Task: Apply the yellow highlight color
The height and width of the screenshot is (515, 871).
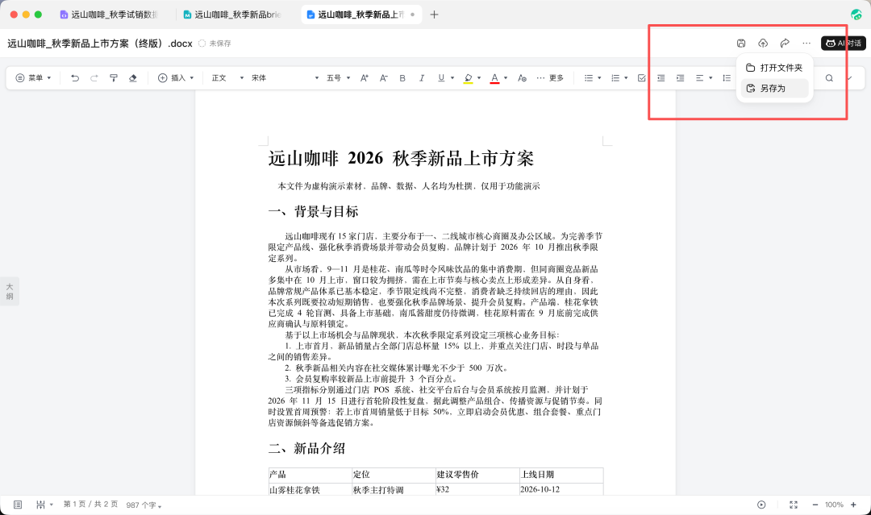Action: tap(469, 78)
